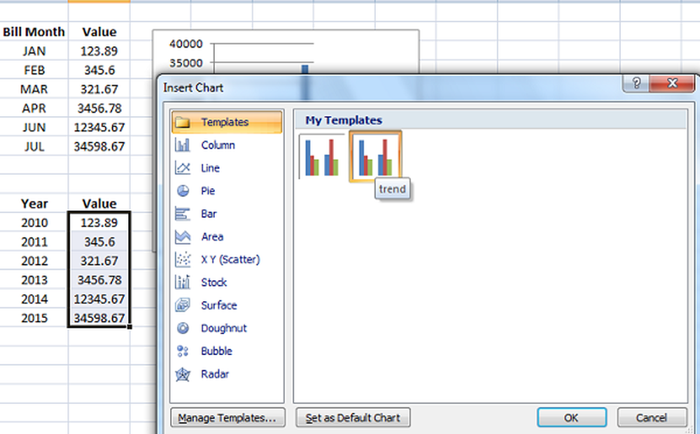This screenshot has width=700, height=434.
Task: Cancel the Insert Chart dialog
Action: tap(652, 418)
